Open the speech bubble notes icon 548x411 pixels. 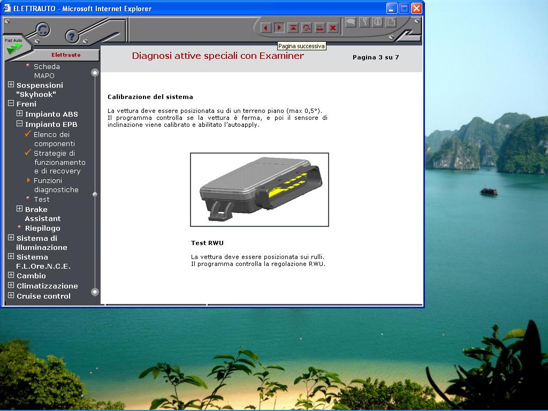351,22
